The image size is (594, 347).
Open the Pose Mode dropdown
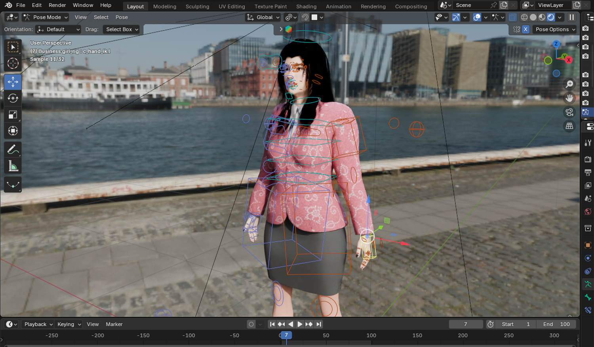46,17
